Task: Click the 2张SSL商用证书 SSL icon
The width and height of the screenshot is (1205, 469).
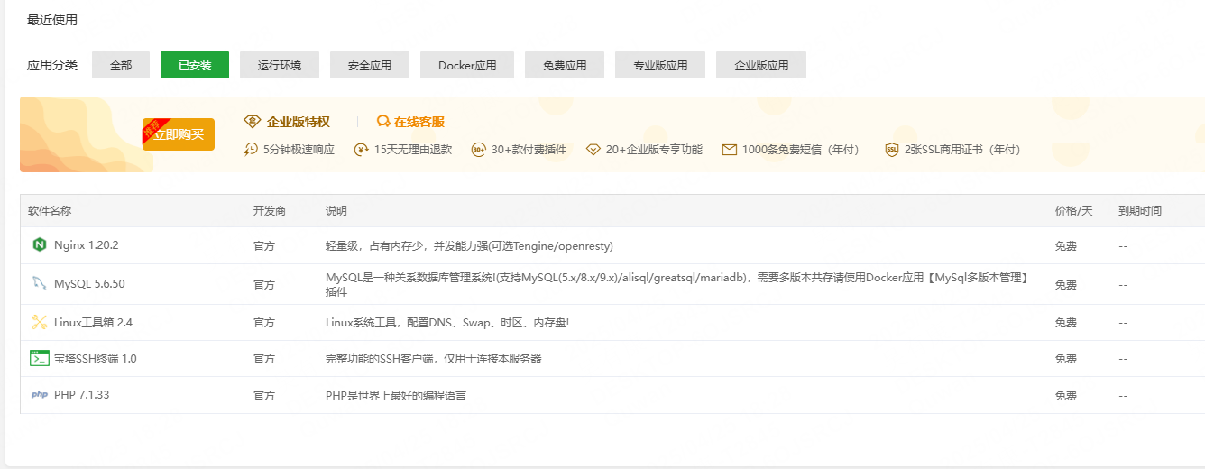Action: pos(892,150)
